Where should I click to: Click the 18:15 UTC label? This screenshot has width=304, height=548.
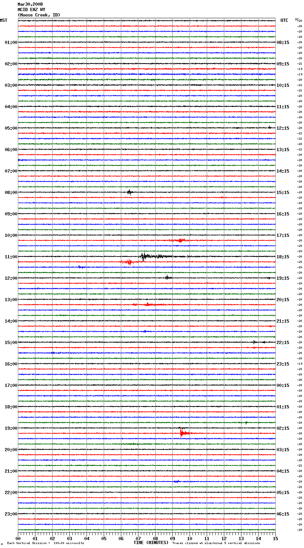click(x=283, y=257)
